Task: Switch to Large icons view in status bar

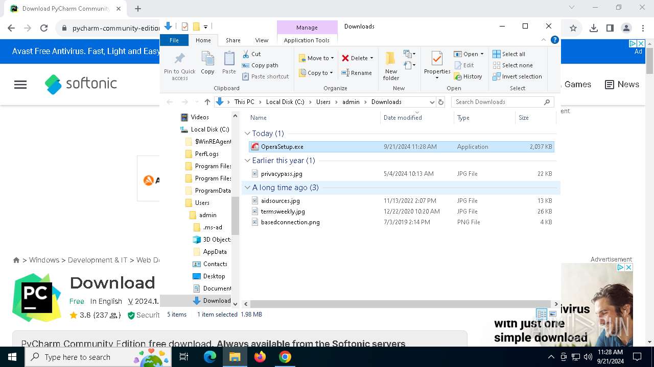Action: click(552, 314)
